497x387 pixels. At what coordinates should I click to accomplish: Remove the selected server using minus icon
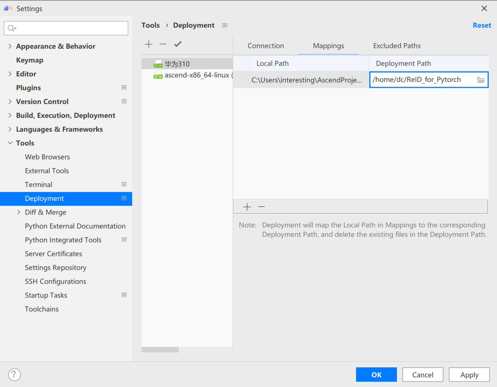163,44
